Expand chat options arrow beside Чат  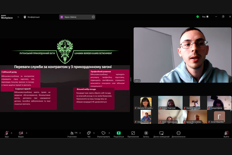(x=94, y=133)
